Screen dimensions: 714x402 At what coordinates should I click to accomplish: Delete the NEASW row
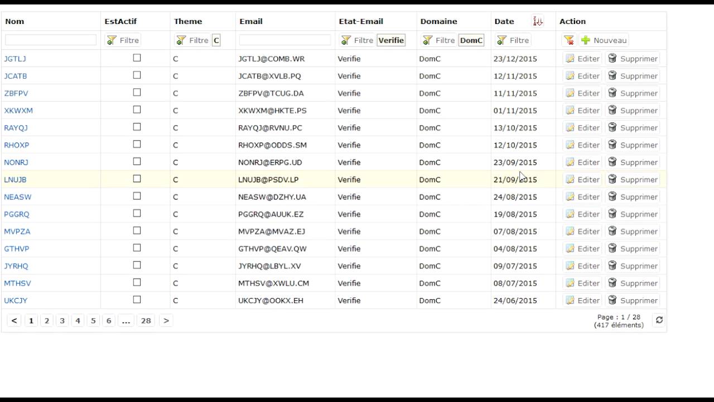633,197
